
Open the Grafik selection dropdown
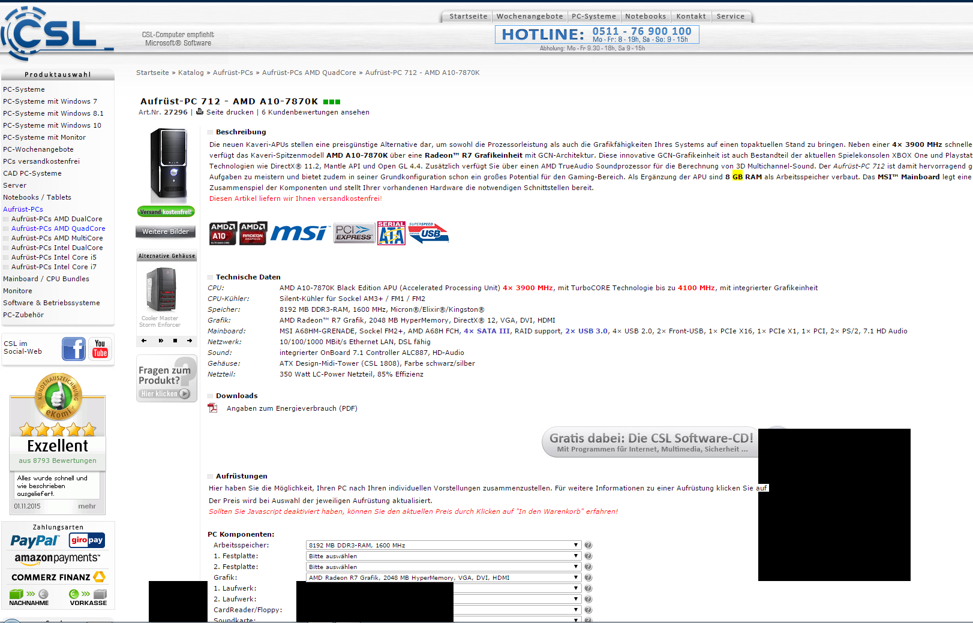[443, 578]
